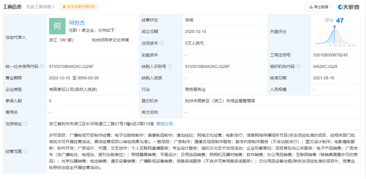366x179 pixels.
Task: Select 组织机构代码 value MA2KCJQ28
Action: click(x=325, y=66)
